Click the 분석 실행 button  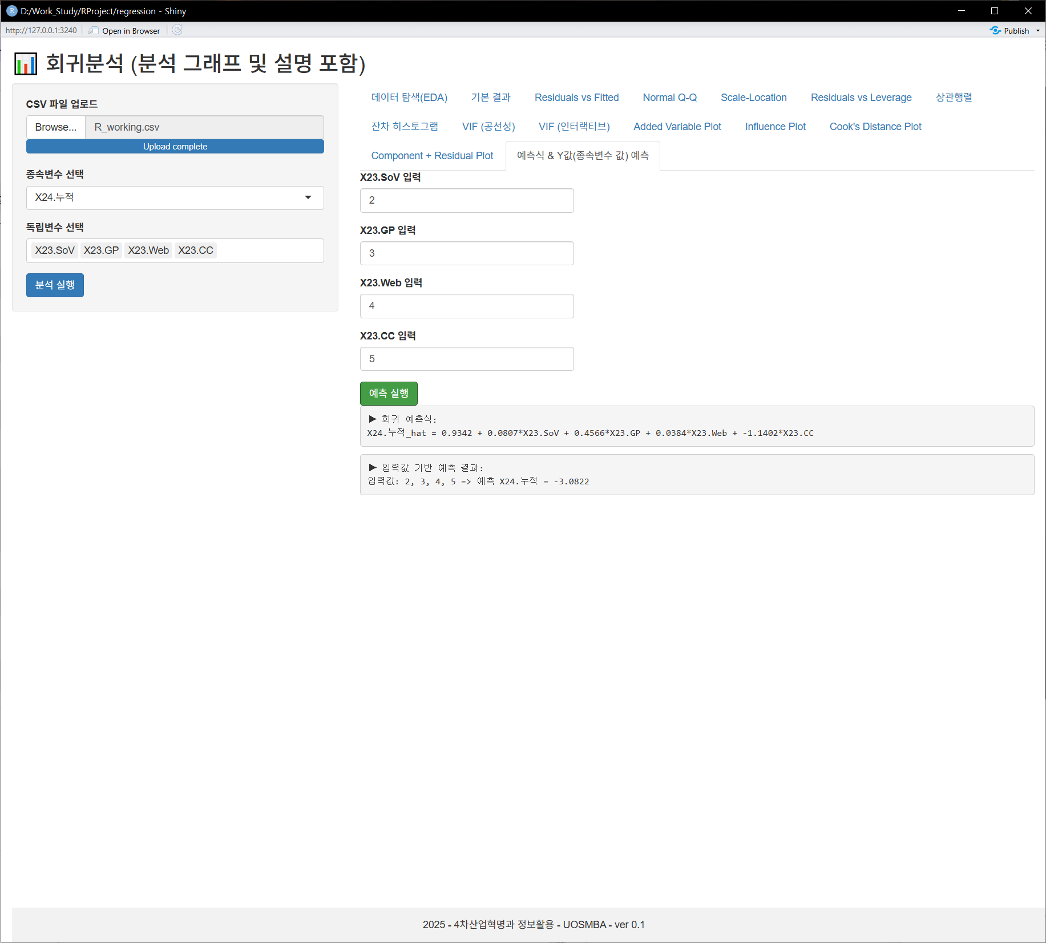[55, 285]
